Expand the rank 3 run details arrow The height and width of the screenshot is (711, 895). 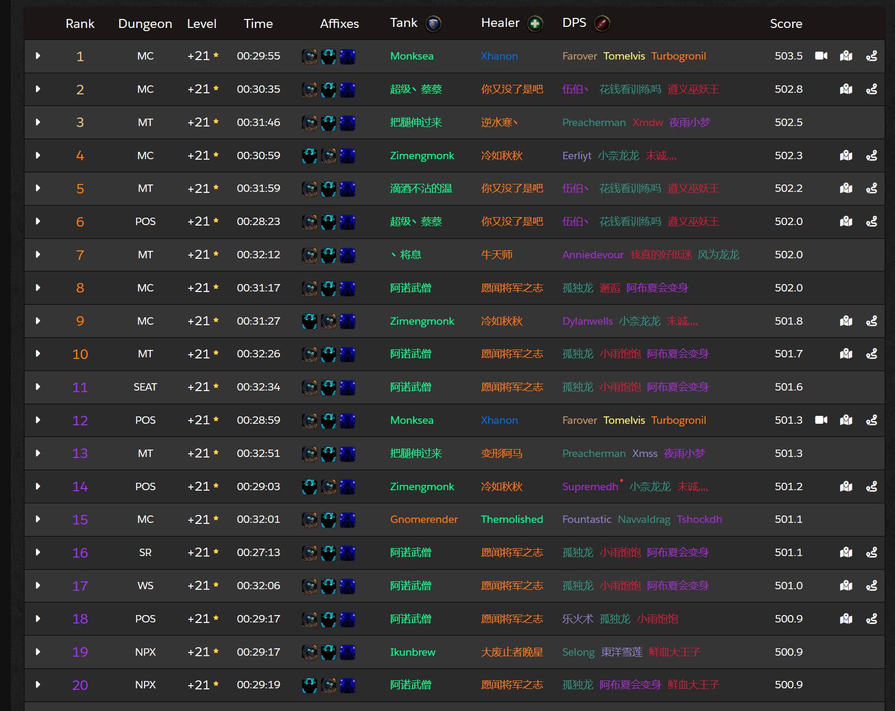pos(38,122)
